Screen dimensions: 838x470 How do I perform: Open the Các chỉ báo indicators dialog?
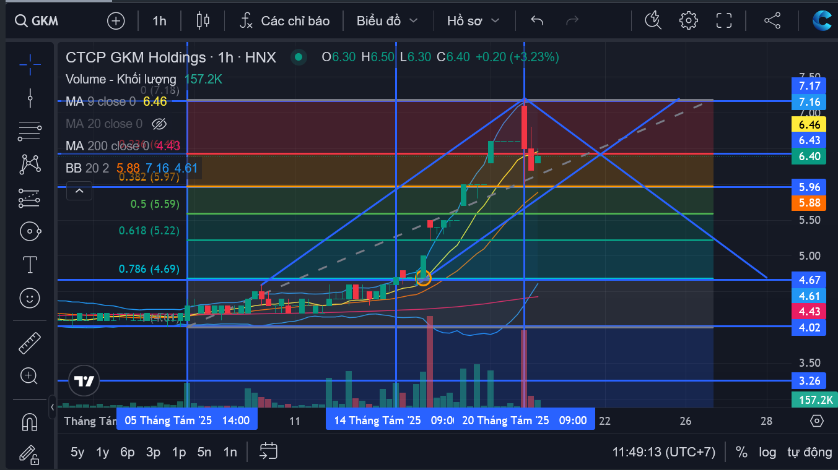285,21
